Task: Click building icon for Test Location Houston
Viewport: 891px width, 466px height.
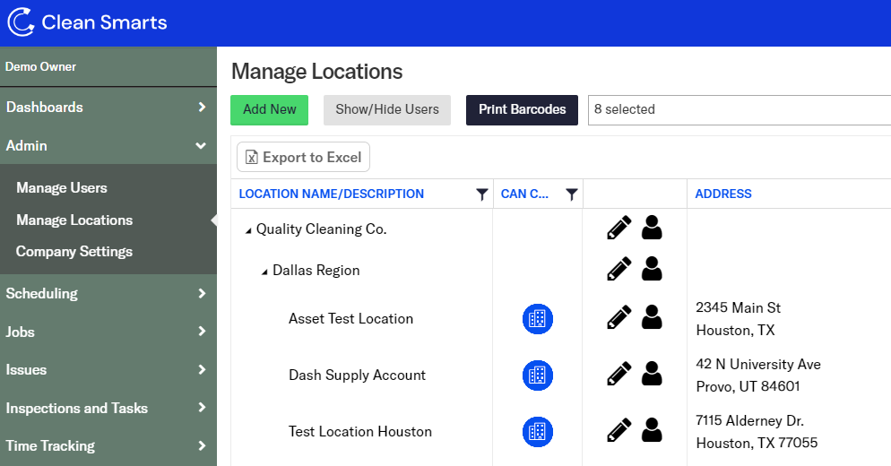Action: 538,432
